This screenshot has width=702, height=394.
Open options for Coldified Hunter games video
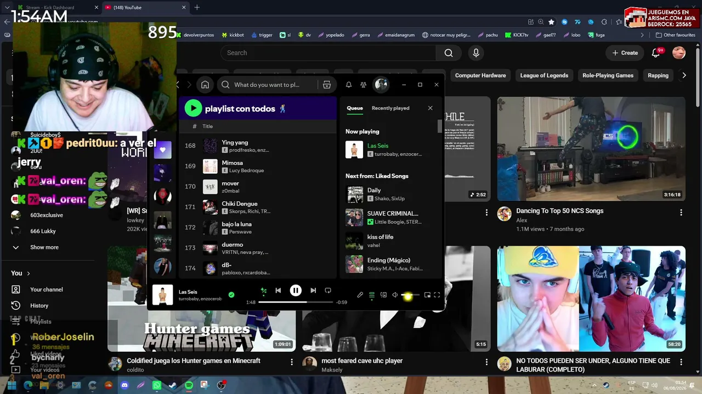292,362
